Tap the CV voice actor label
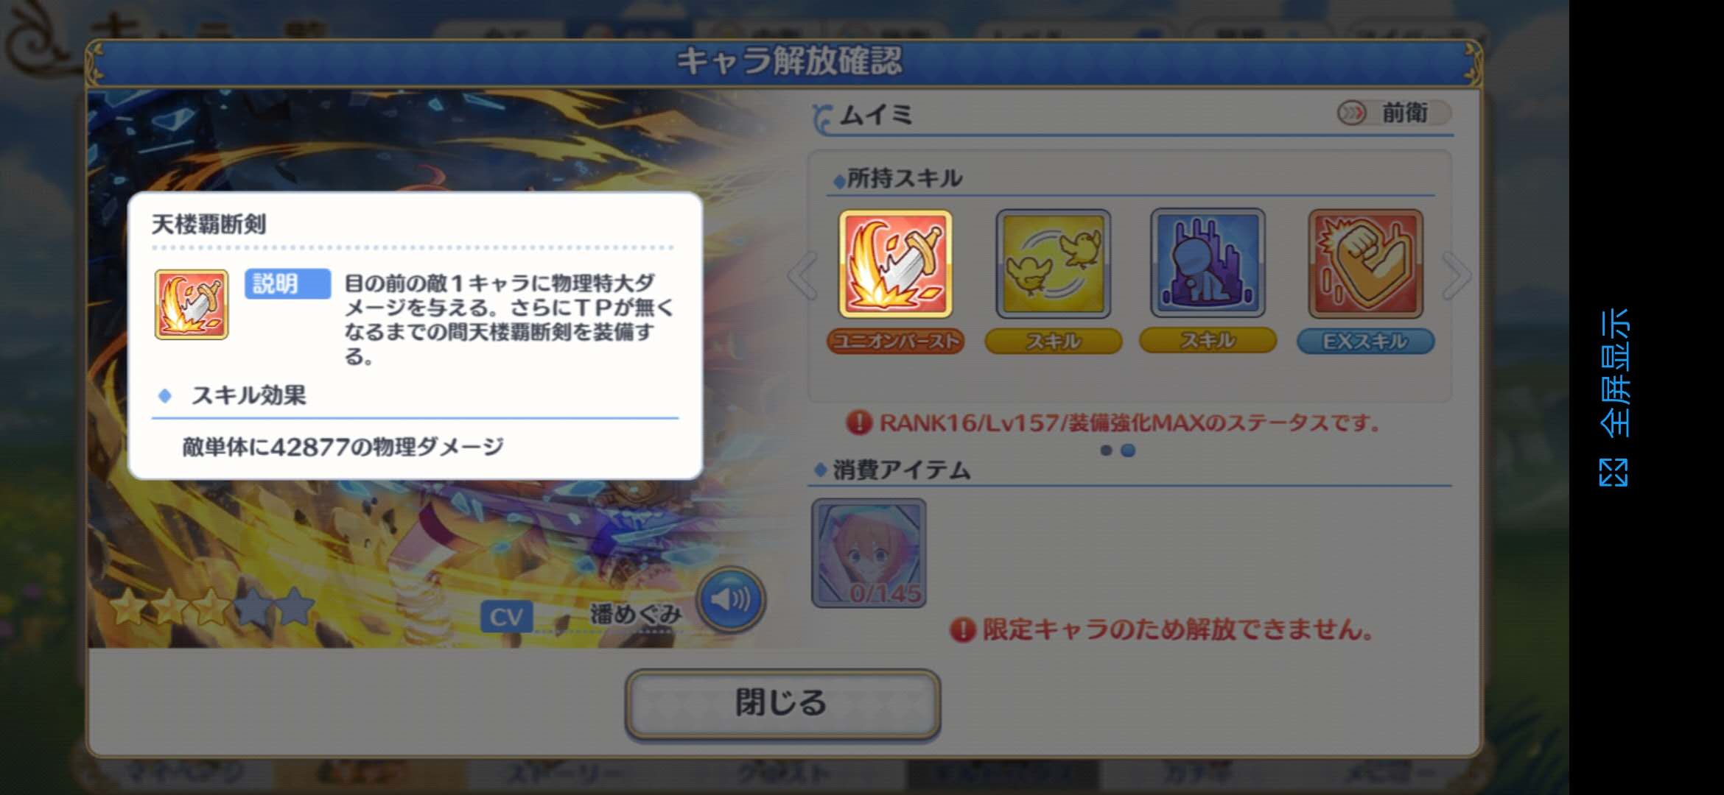The image size is (1724, 795). 506,616
